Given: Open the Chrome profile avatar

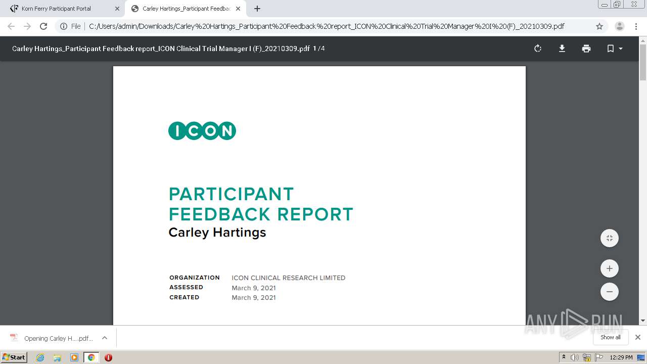Looking at the screenshot, I should point(620,26).
